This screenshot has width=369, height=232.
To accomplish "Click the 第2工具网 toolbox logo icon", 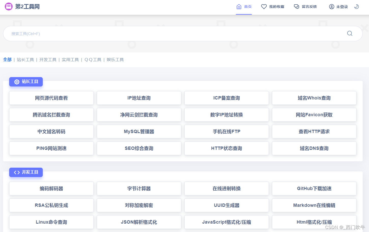I will [x=9, y=6].
